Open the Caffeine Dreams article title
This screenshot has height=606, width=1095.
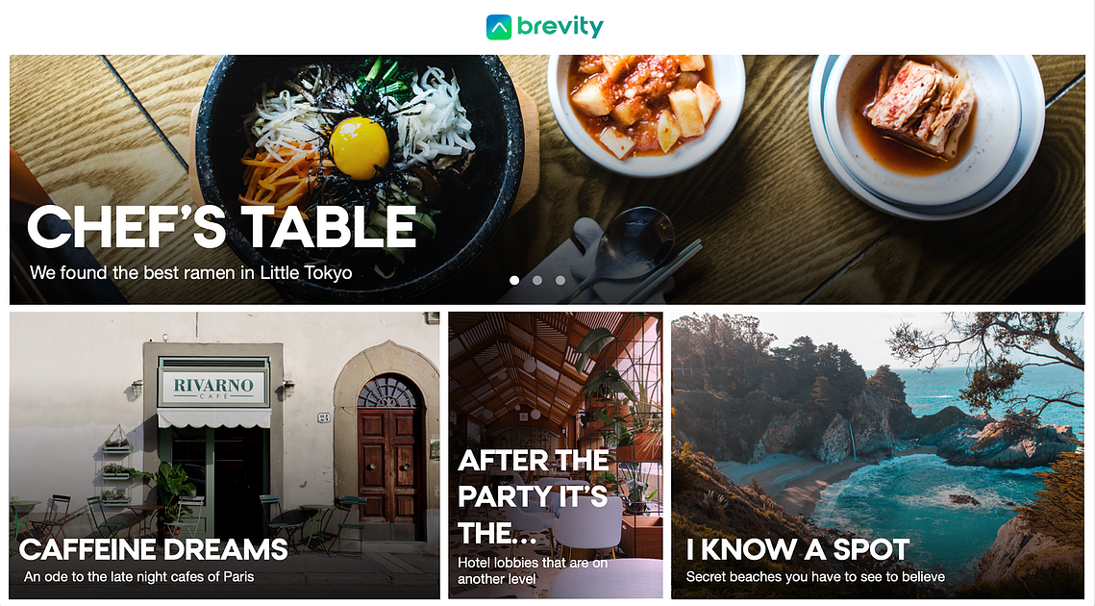tap(153, 549)
